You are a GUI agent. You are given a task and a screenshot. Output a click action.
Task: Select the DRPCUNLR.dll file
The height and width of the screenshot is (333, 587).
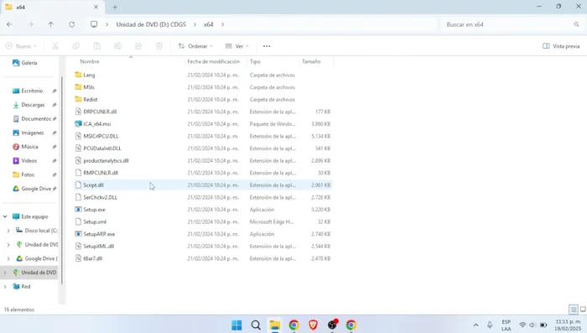point(96,112)
